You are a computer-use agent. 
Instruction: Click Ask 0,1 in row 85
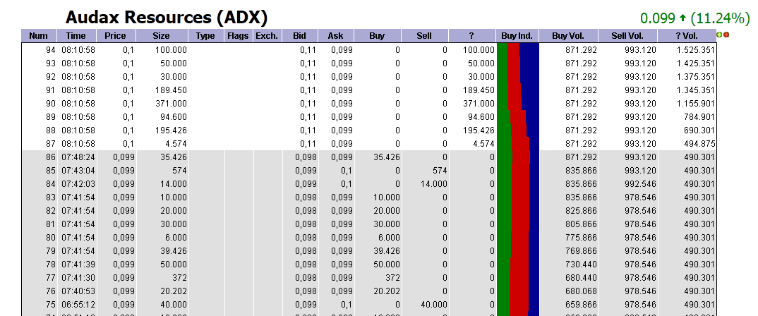click(346, 171)
